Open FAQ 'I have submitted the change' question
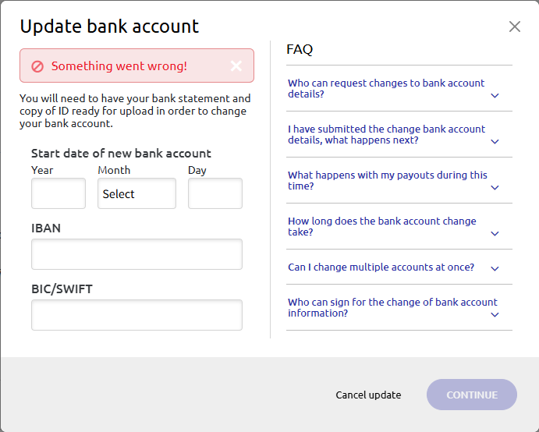Image resolution: width=539 pixels, height=432 pixels. [x=386, y=134]
